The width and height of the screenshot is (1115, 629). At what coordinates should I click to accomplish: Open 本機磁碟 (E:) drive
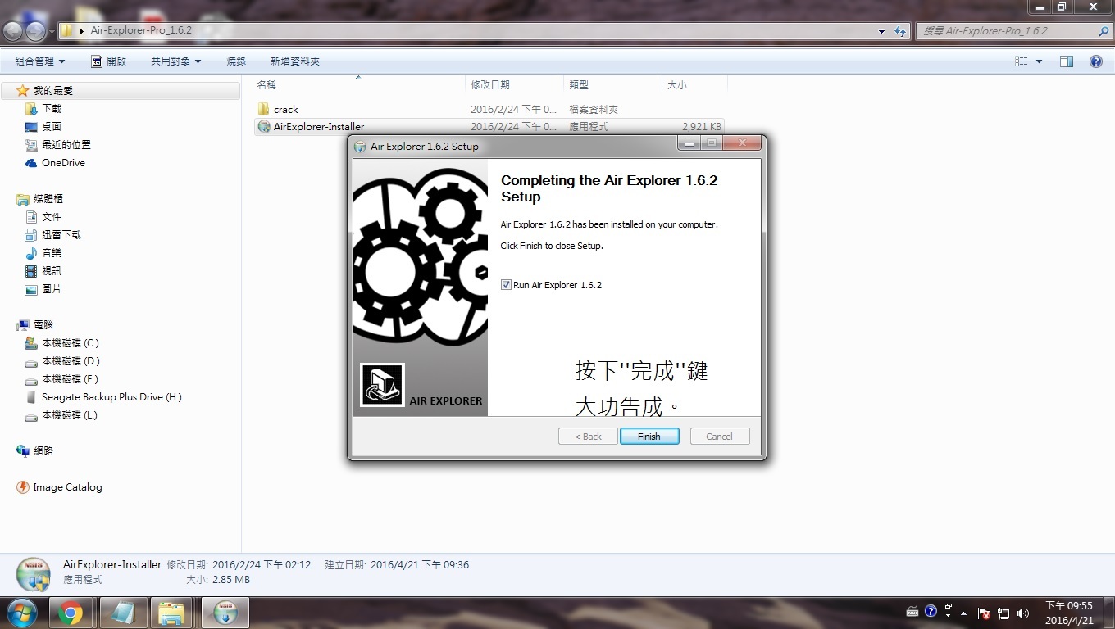pos(71,379)
